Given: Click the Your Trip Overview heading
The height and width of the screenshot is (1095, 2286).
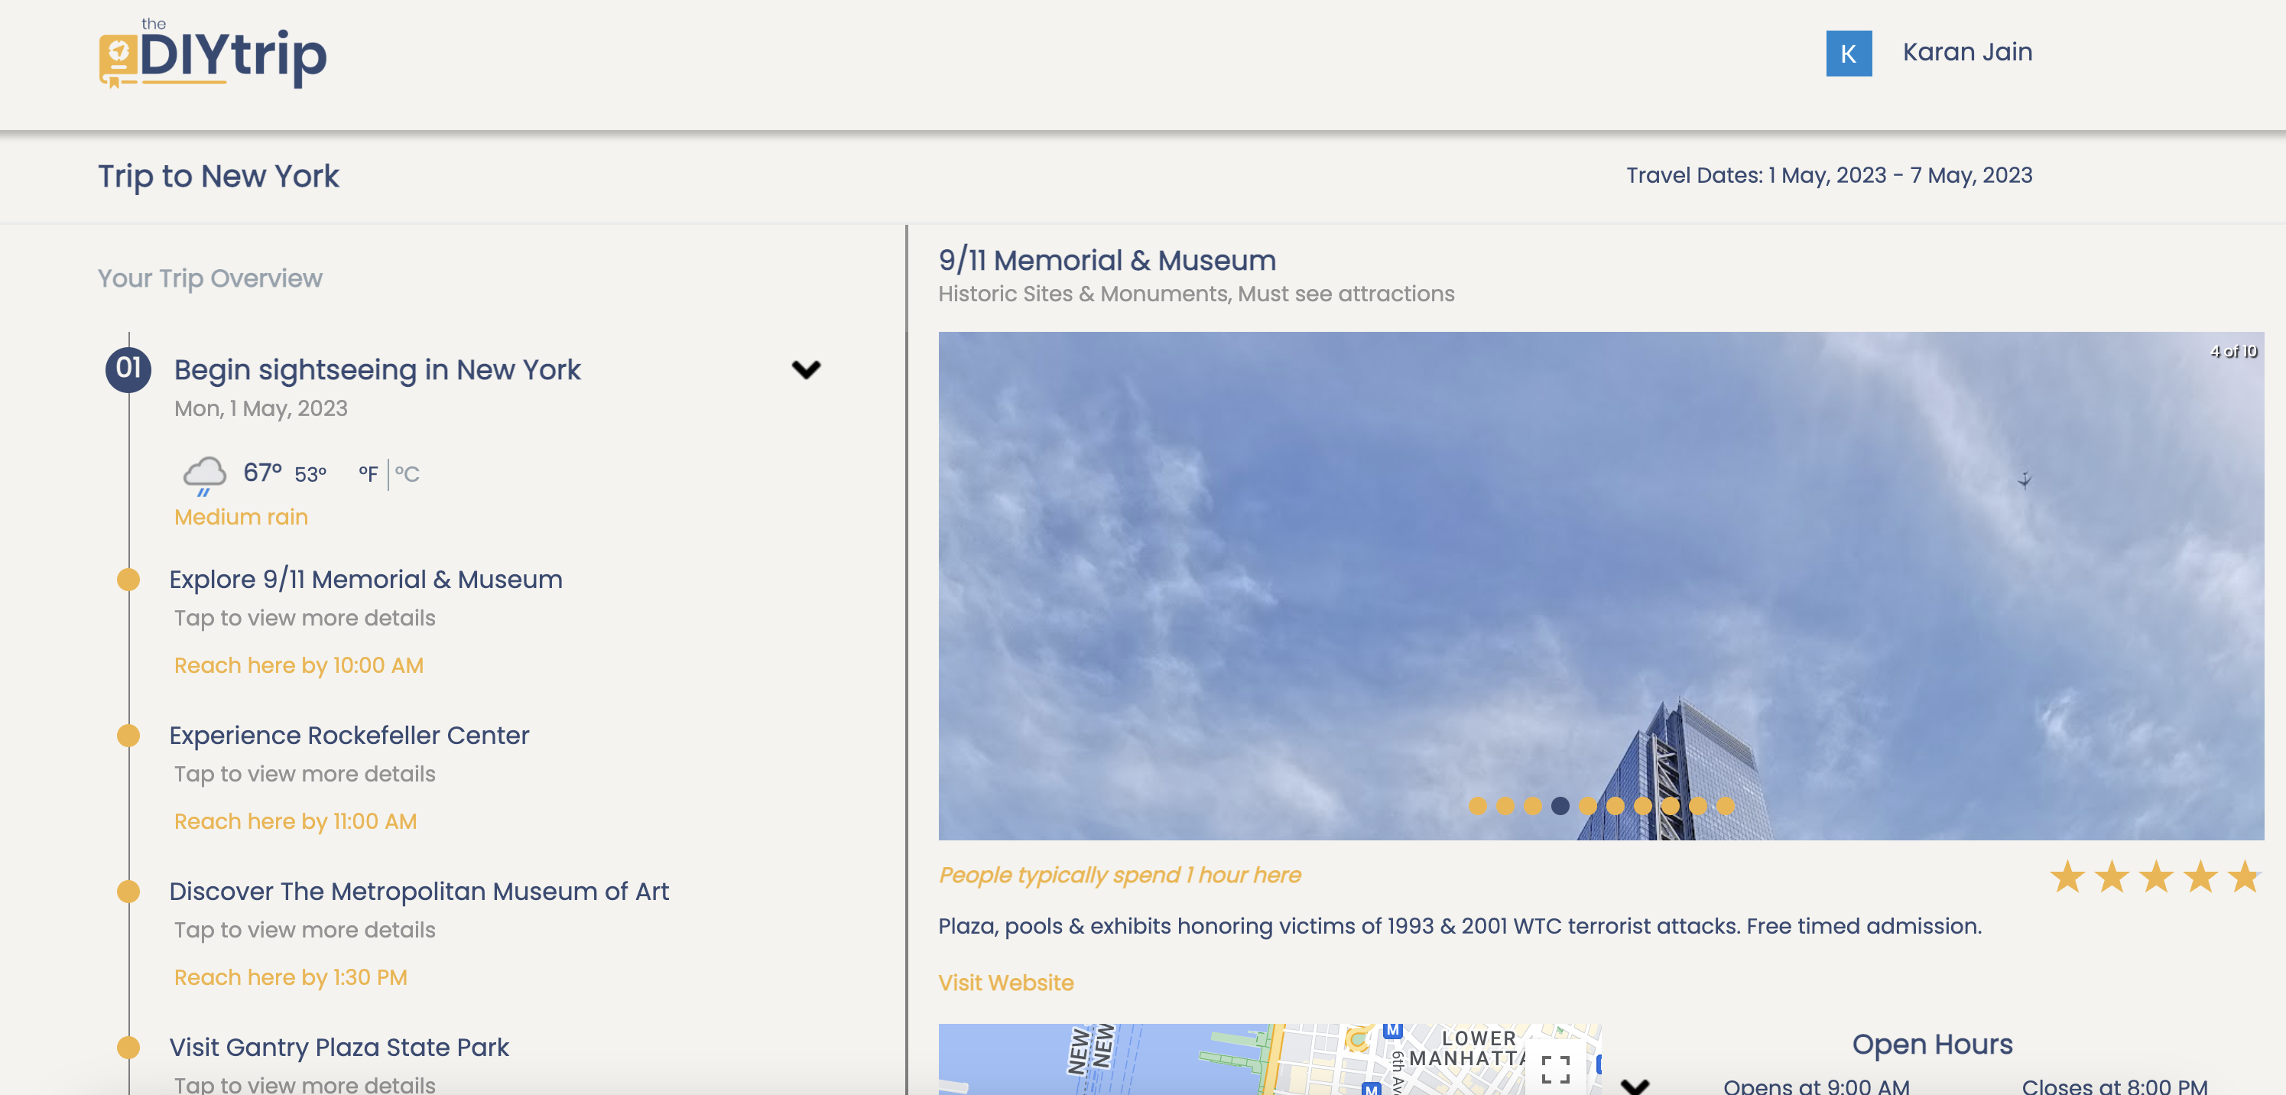Looking at the screenshot, I should (209, 278).
